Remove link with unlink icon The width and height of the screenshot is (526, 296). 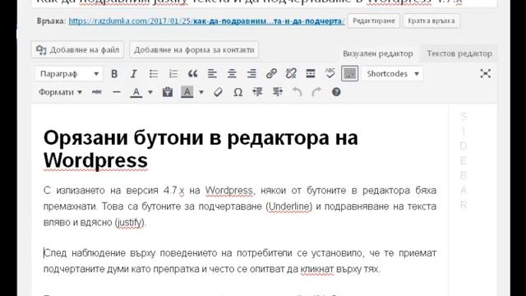tap(291, 74)
